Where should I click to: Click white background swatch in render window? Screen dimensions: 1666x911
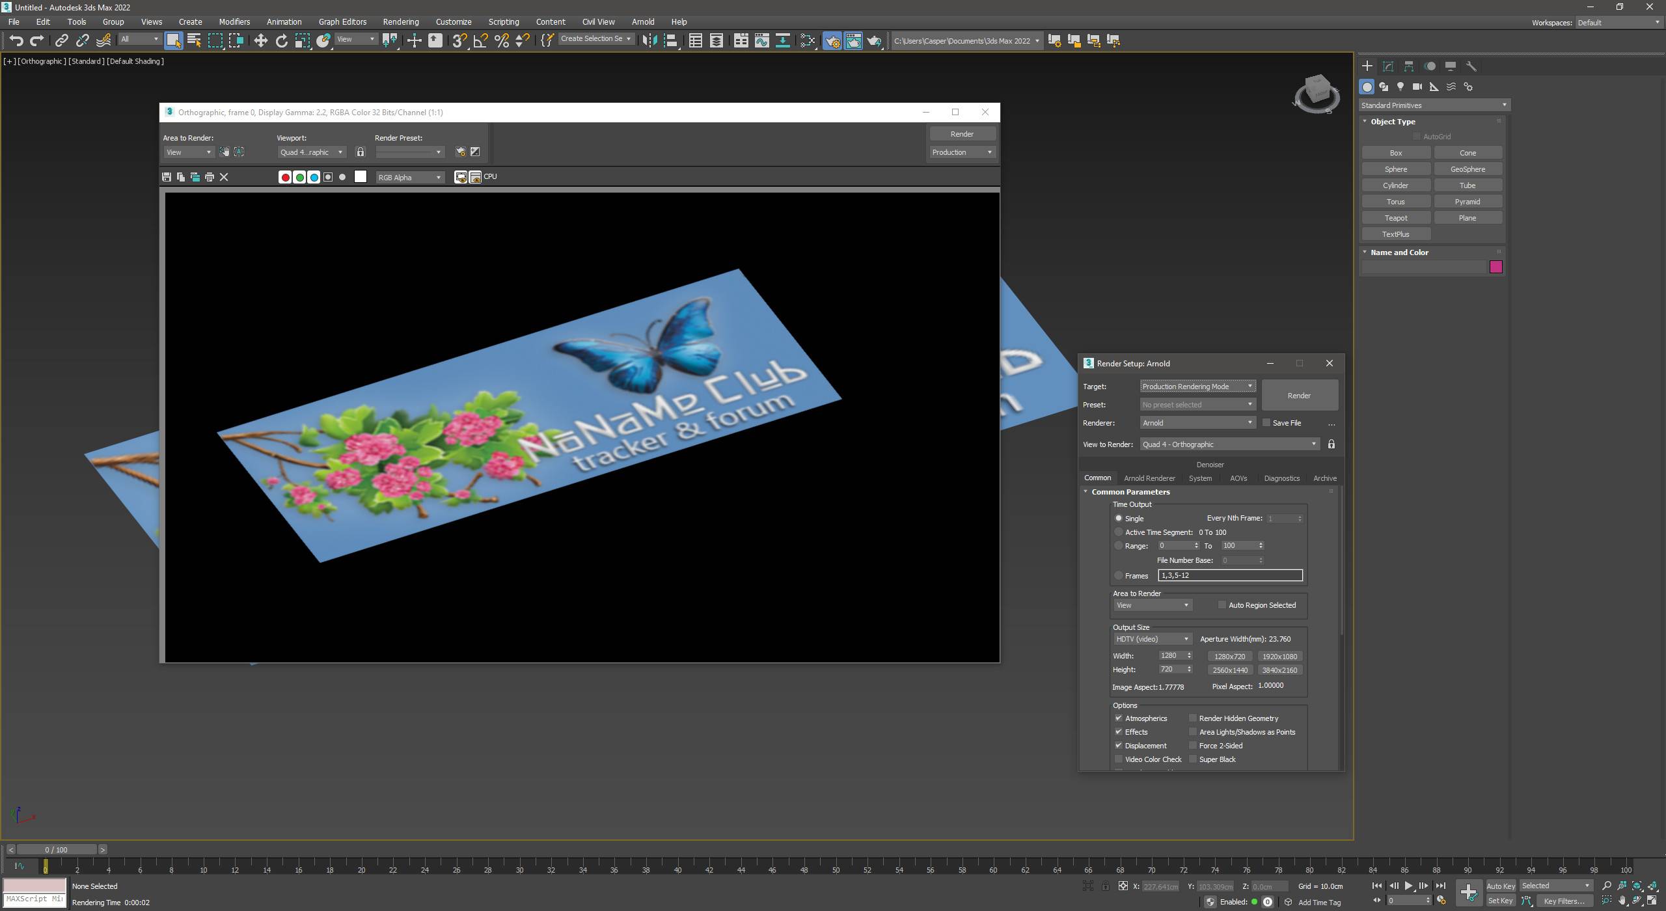(x=361, y=177)
